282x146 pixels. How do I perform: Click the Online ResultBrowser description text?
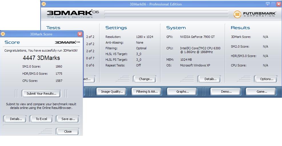(x=41, y=106)
